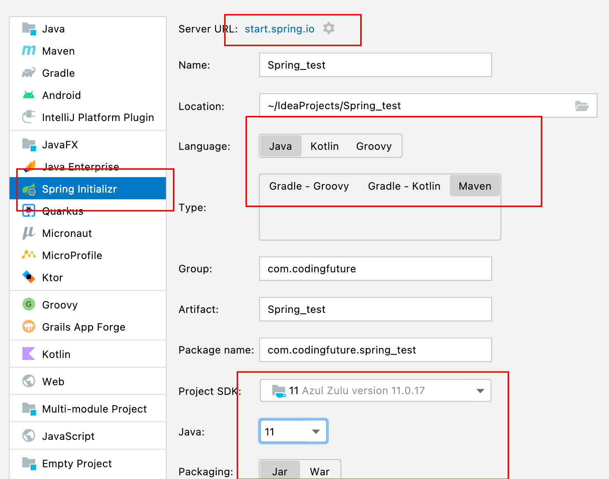
Task: Select Spring Initializr in the list
Action: click(88, 189)
